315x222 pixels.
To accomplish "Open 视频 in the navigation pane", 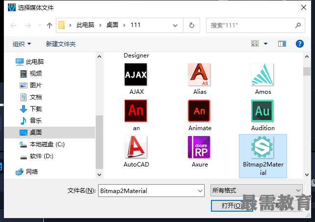I will coord(31,74).
